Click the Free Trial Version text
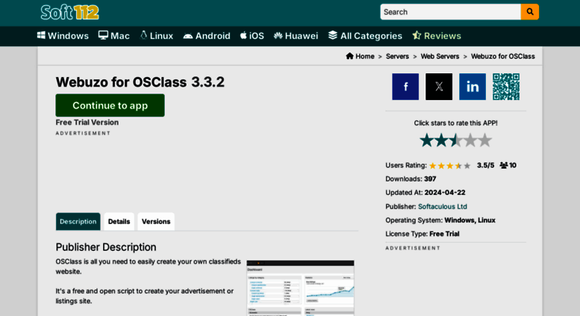This screenshot has height=316, width=580. pos(87,123)
